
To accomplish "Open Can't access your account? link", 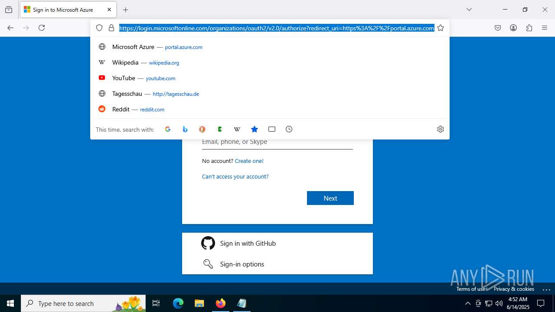I will point(235,176).
